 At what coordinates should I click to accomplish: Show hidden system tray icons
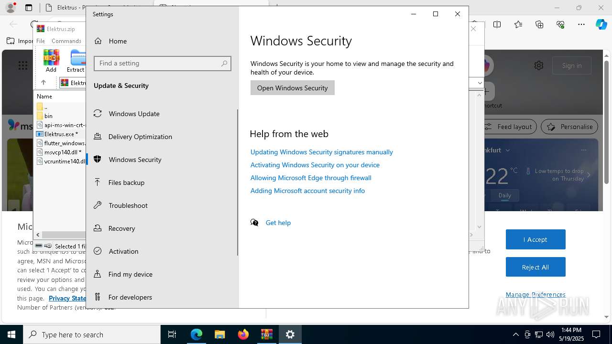(515, 334)
